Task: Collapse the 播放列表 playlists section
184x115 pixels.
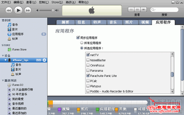Action: click(3, 80)
